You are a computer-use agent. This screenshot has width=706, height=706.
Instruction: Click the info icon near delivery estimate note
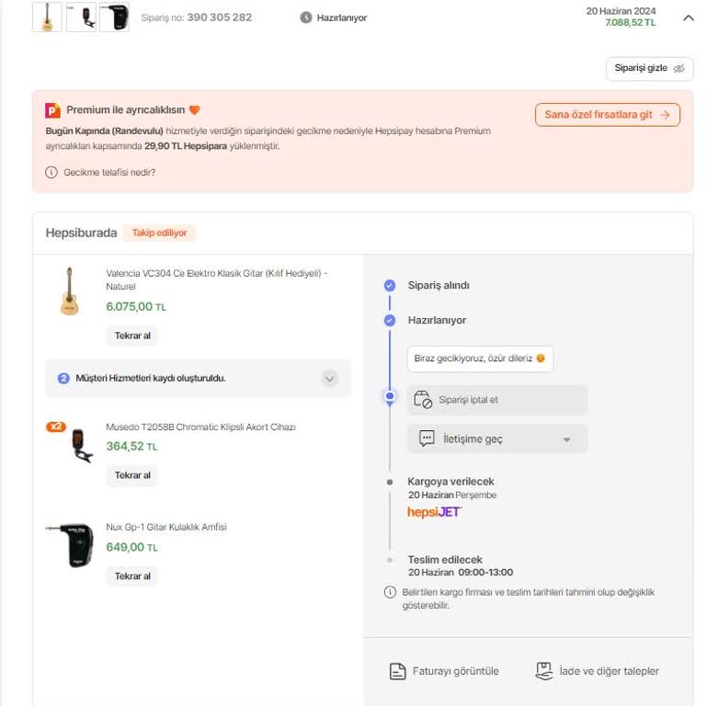click(x=390, y=592)
